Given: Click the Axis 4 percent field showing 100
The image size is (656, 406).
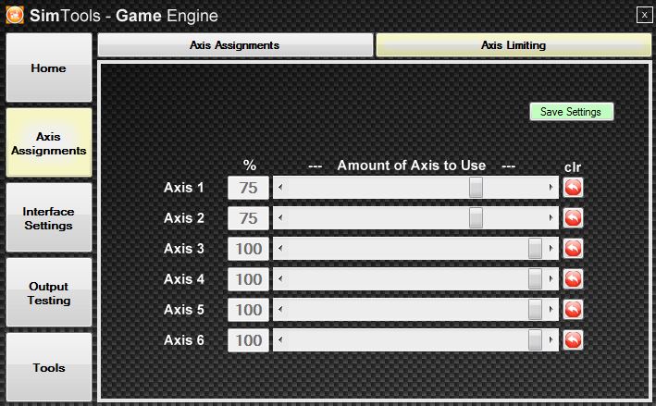Looking at the screenshot, I should [x=249, y=279].
